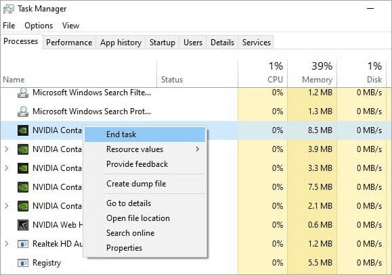Open the View menu
The image size is (392, 275).
coord(71,26)
